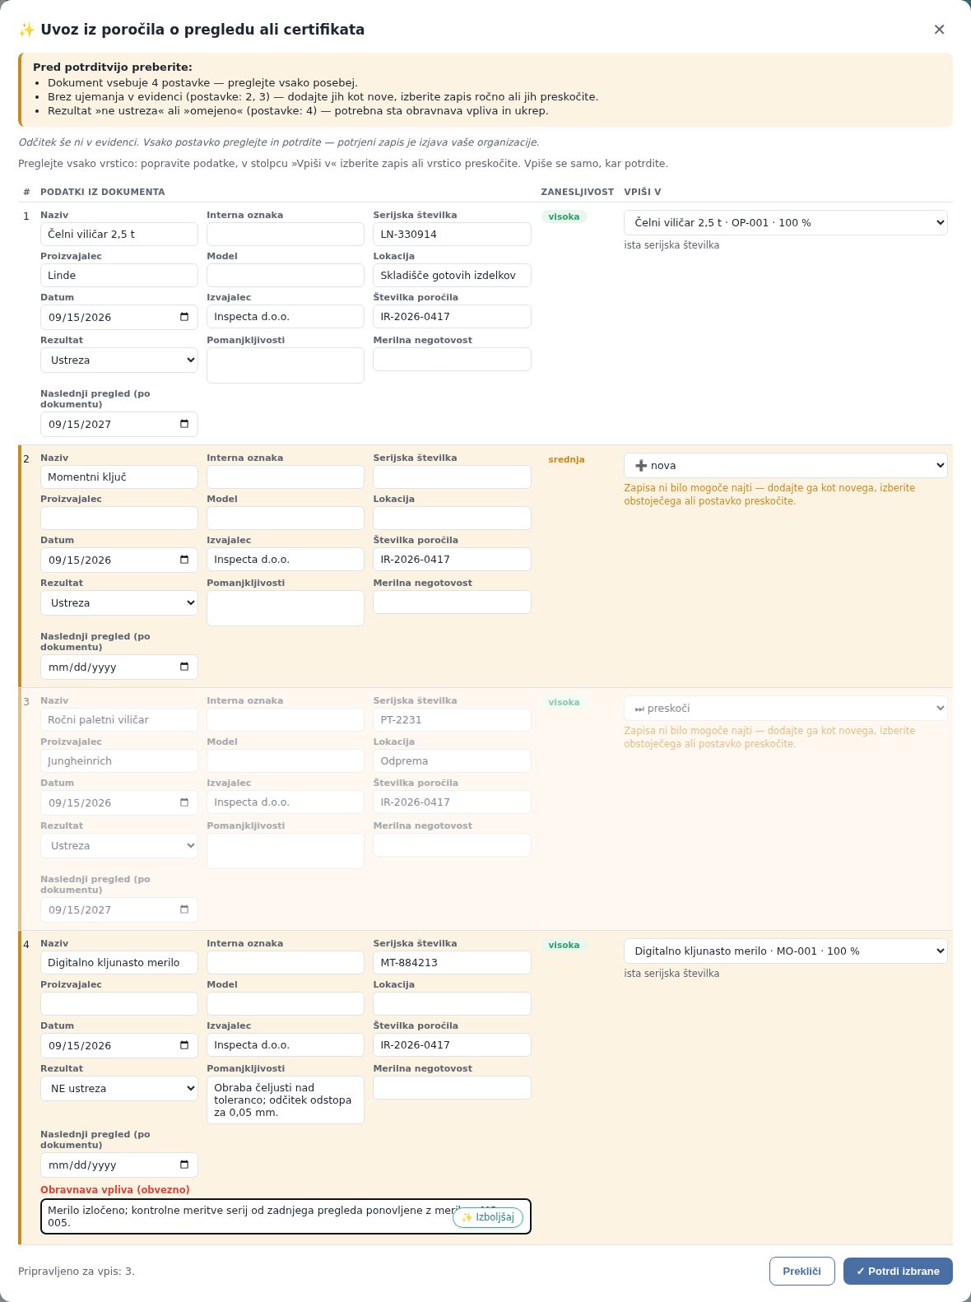Open Rezultat dropdown for Momentni ključ row
This screenshot has height=1302, width=971.
[x=119, y=602]
